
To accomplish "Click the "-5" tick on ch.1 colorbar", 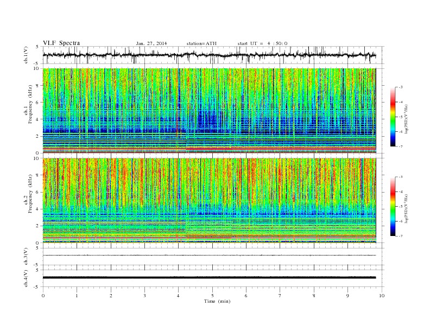I will tap(401, 117).
